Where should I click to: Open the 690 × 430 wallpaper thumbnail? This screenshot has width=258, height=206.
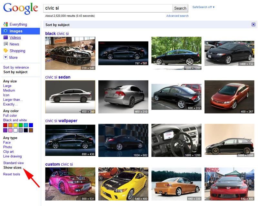[x=70, y=140]
